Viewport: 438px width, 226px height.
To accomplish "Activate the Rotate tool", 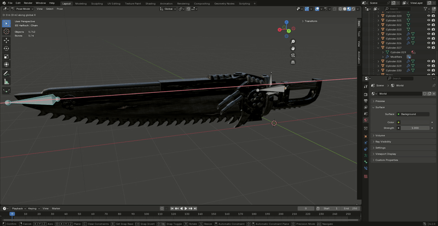I will point(7,48).
